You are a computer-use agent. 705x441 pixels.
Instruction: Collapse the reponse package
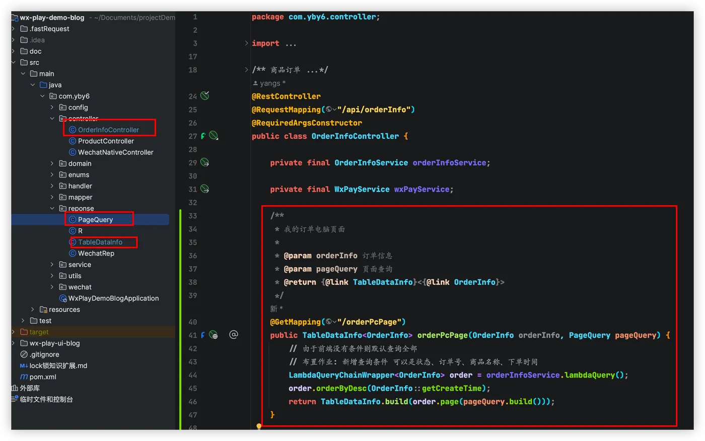[x=52, y=208]
